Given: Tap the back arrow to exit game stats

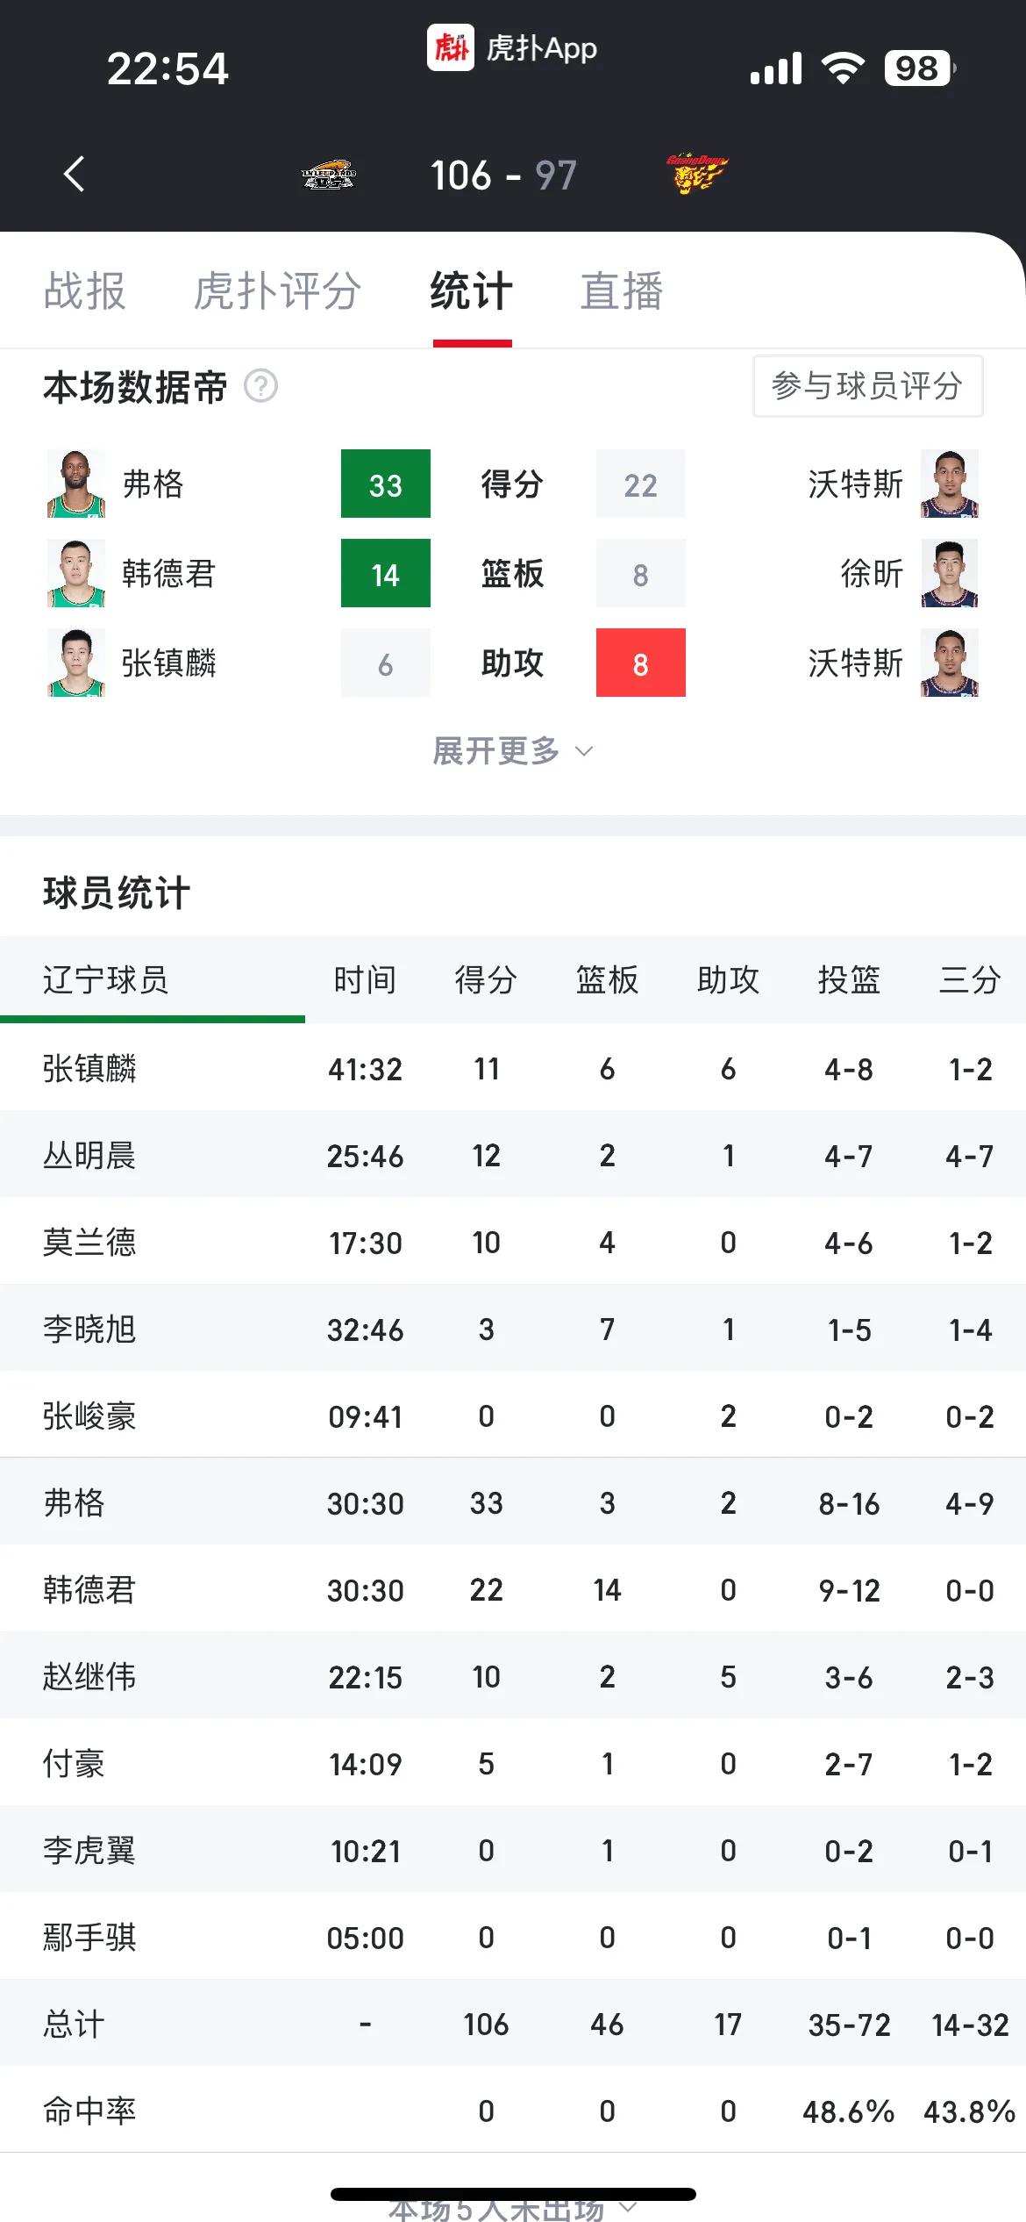Looking at the screenshot, I should click(x=74, y=174).
